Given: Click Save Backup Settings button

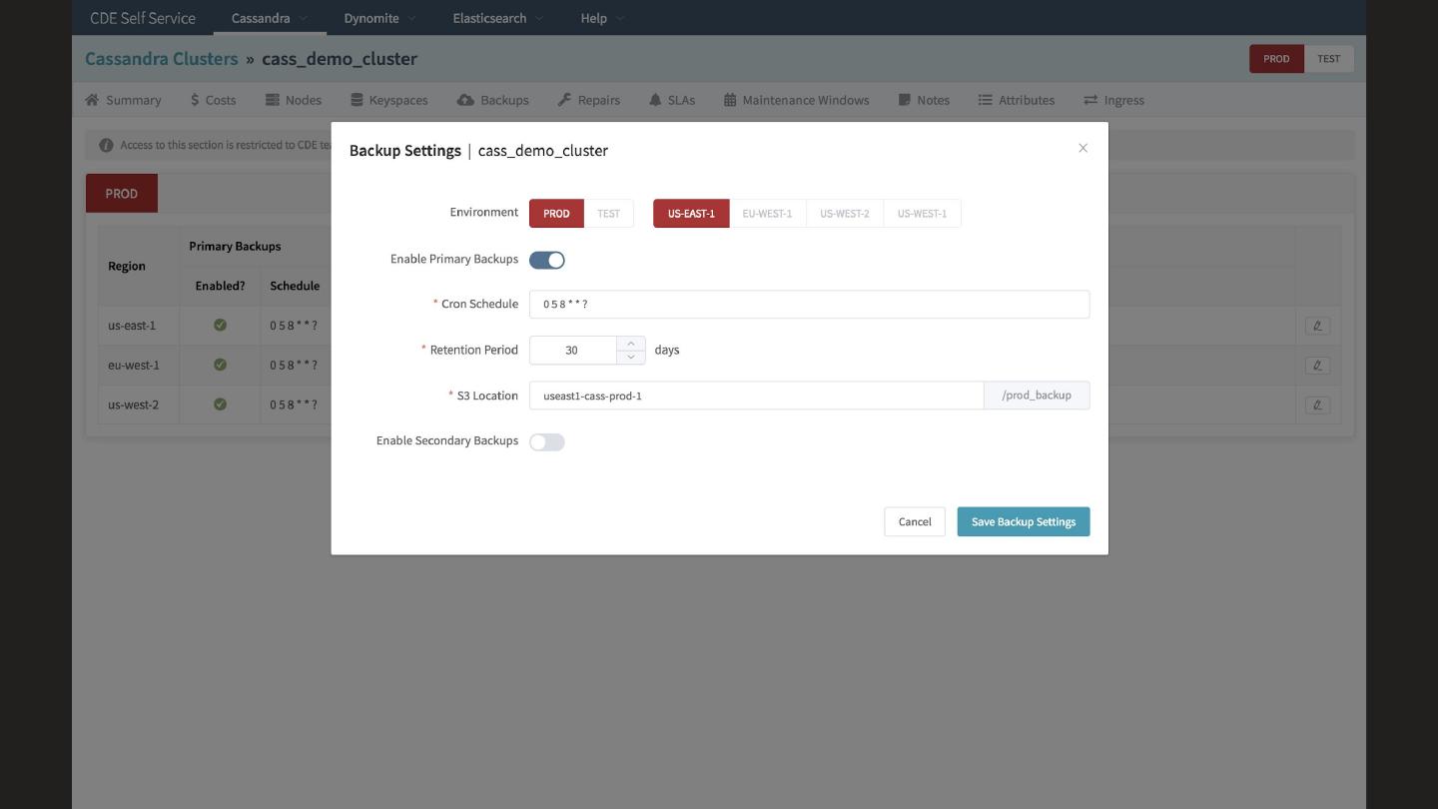Looking at the screenshot, I should 1024,521.
